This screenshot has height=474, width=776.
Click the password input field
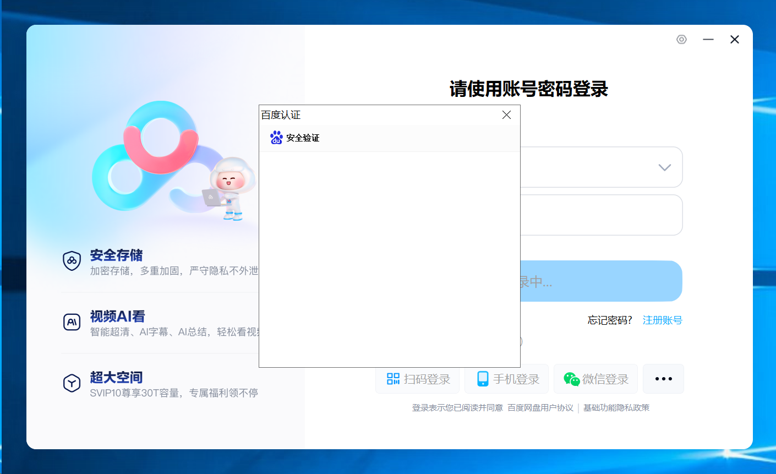602,215
